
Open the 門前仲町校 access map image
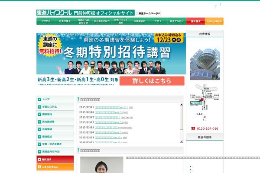[x=205, y=97]
